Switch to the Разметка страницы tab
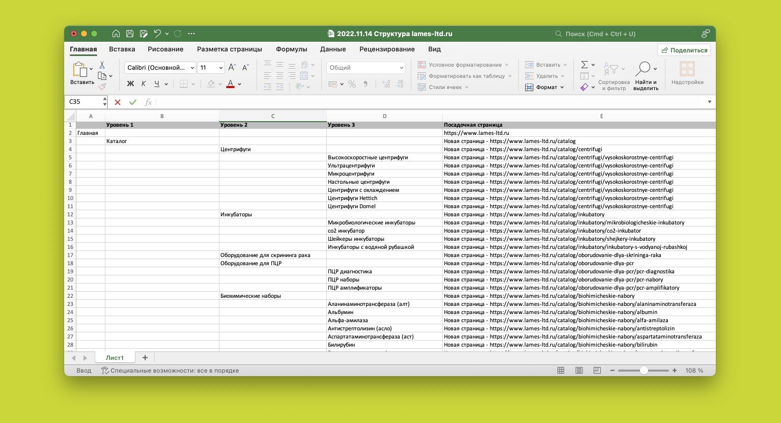This screenshot has height=423, width=781. tap(229, 49)
